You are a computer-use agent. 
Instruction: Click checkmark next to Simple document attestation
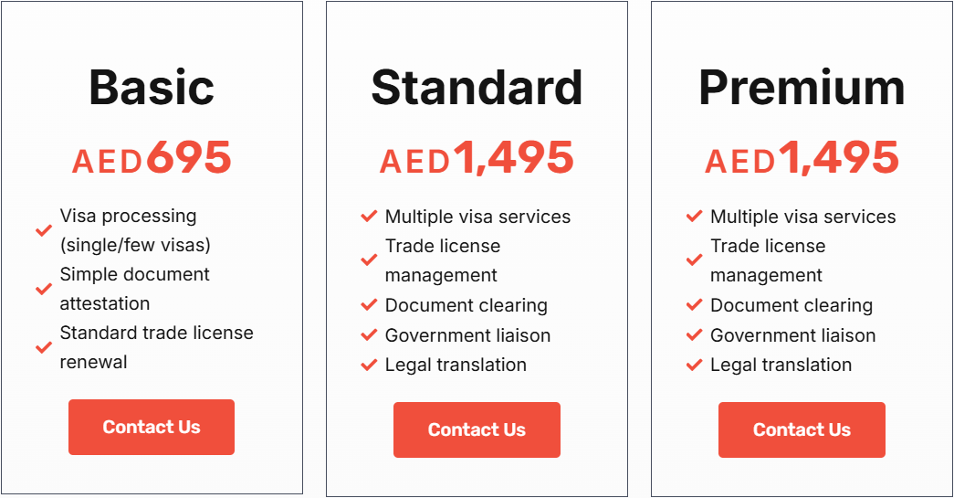tap(43, 289)
